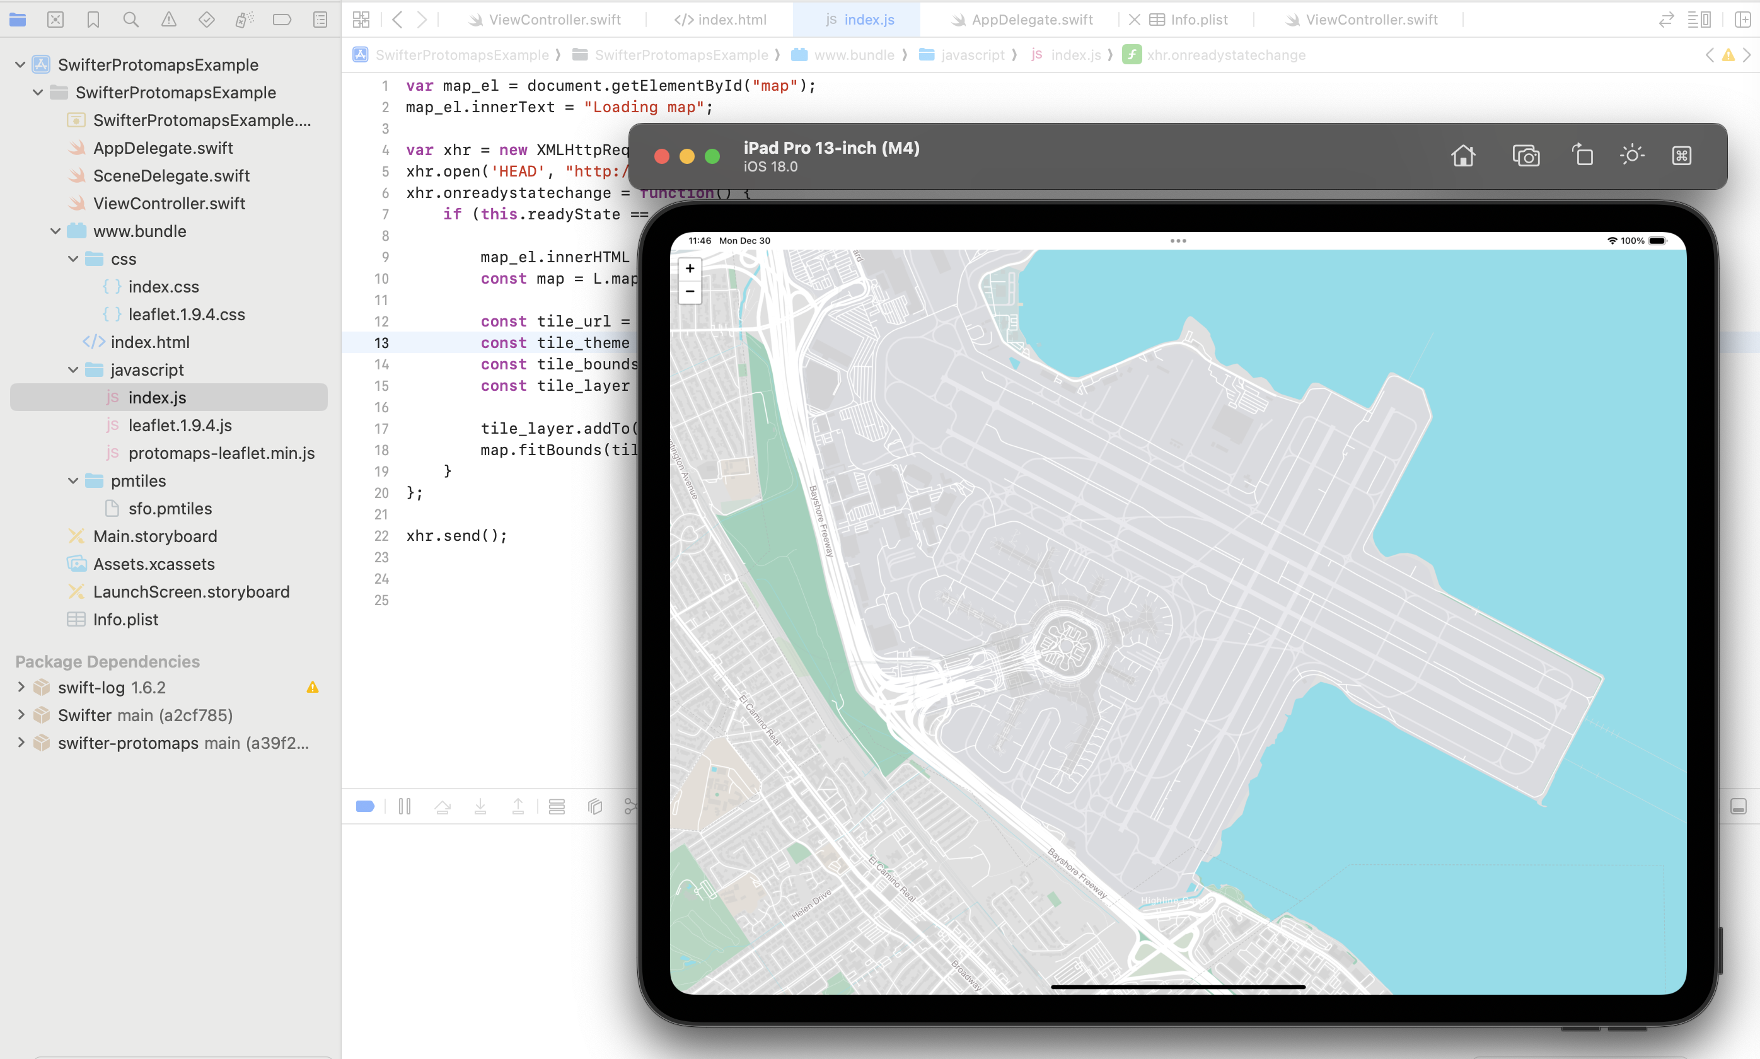Click the Simulator Home button icon
The image size is (1760, 1059).
click(x=1462, y=156)
